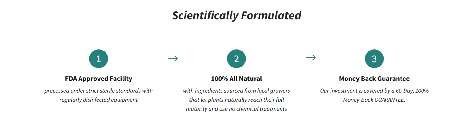
Task: Click the arrow between steps 1 and 2
Action: pyautogui.click(x=173, y=58)
